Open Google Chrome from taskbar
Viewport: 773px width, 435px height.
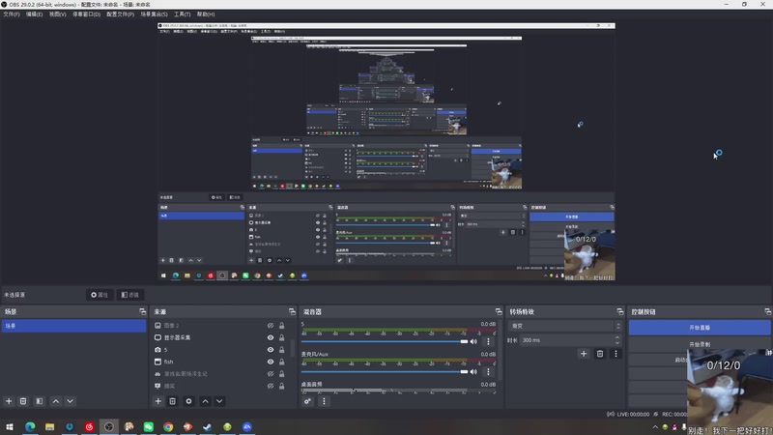(168, 426)
